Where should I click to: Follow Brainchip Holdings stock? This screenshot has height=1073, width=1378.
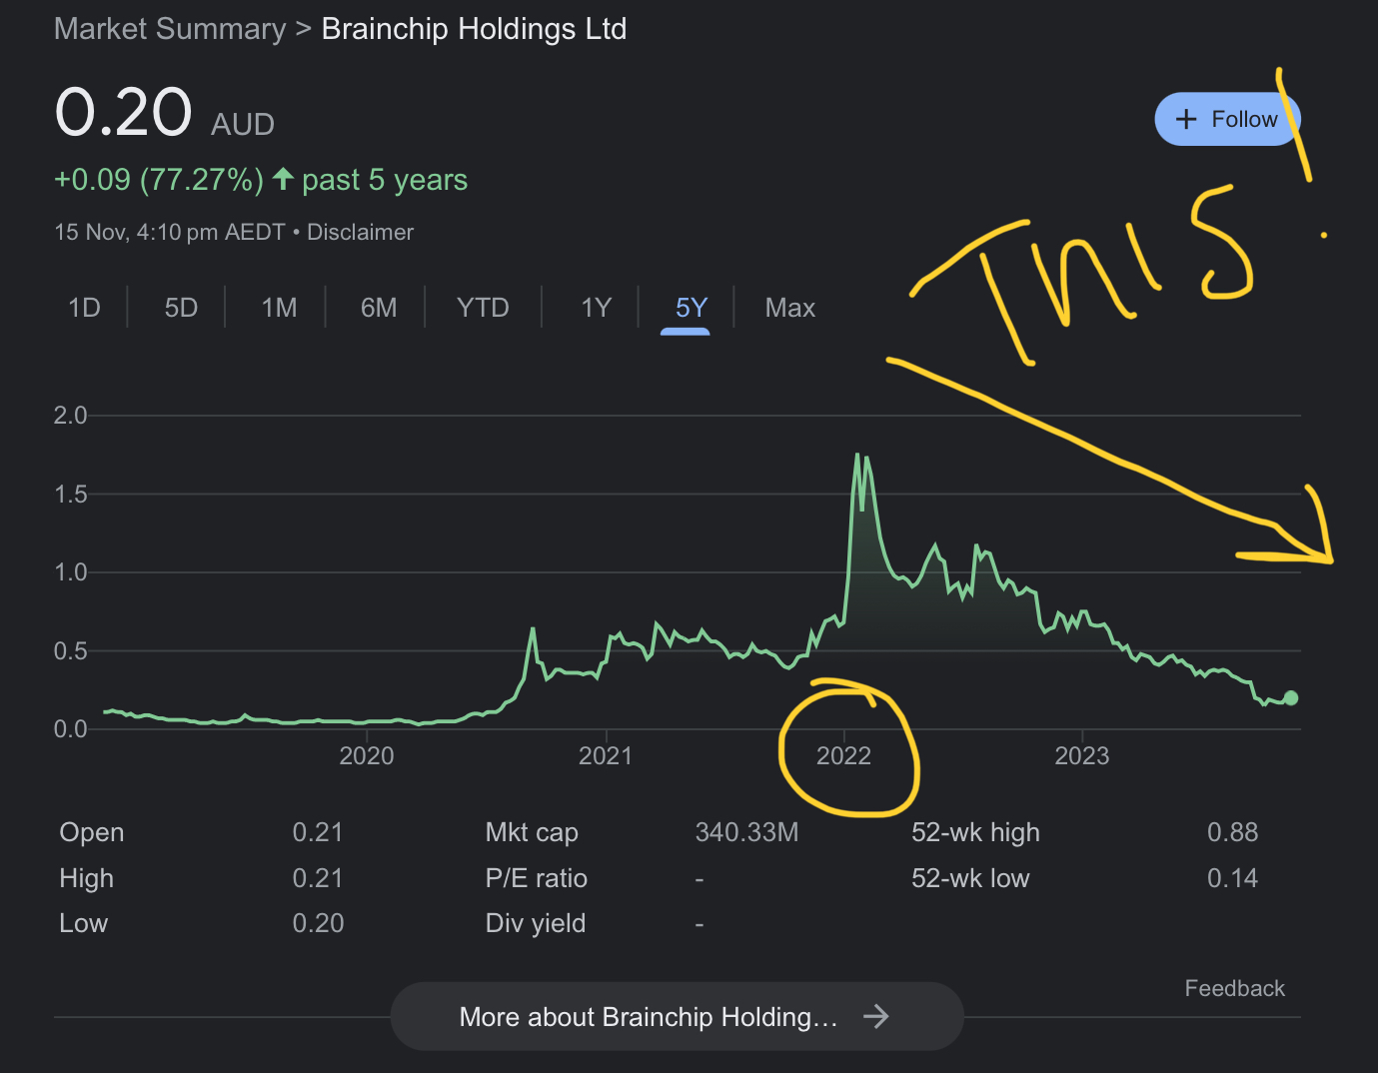[1227, 120]
